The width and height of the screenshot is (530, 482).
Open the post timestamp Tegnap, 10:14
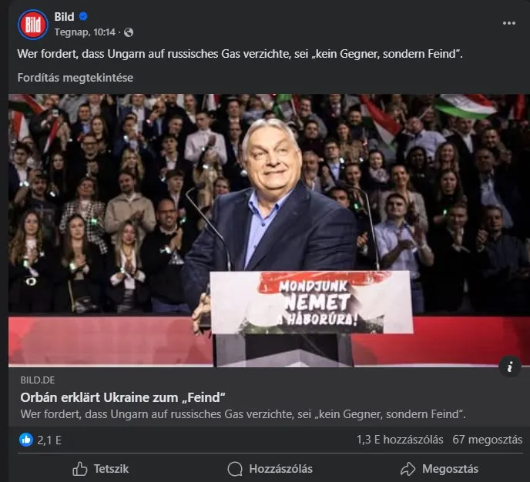85,32
